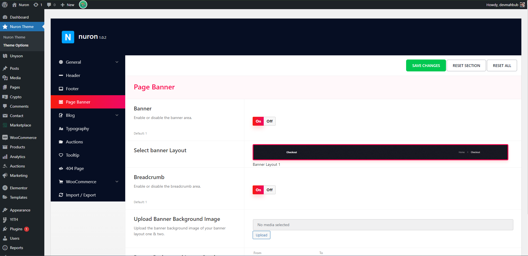Expand the Blog section chevron
The height and width of the screenshot is (256, 528).
(117, 115)
